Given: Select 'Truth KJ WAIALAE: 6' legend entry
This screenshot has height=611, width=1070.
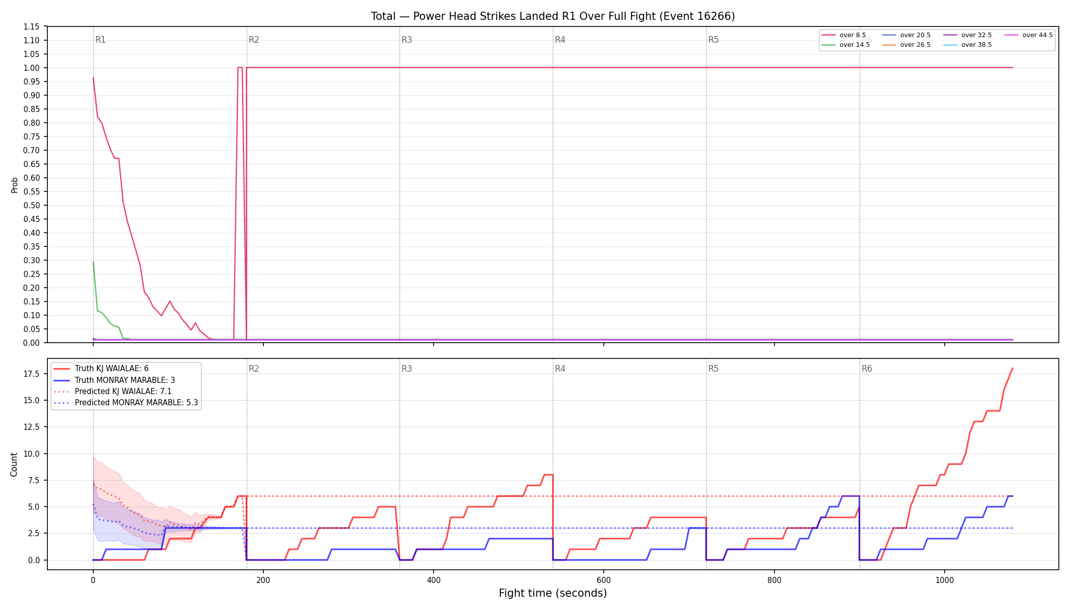Looking at the screenshot, I should [x=101, y=369].
